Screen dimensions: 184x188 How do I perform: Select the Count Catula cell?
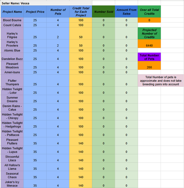coord(12,25)
